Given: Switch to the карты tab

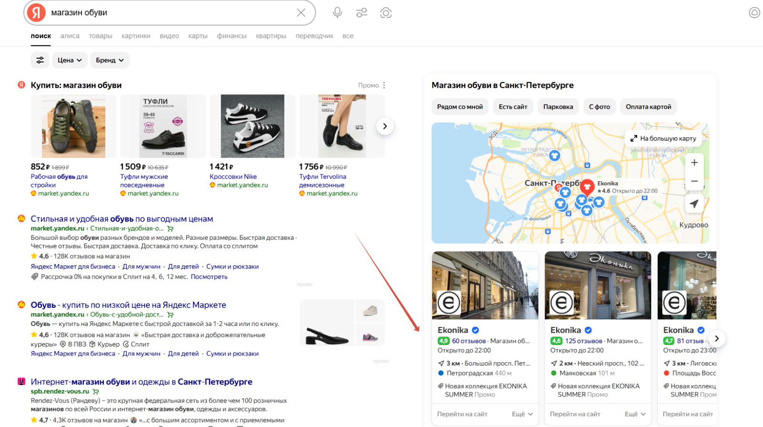Looking at the screenshot, I should [198, 36].
